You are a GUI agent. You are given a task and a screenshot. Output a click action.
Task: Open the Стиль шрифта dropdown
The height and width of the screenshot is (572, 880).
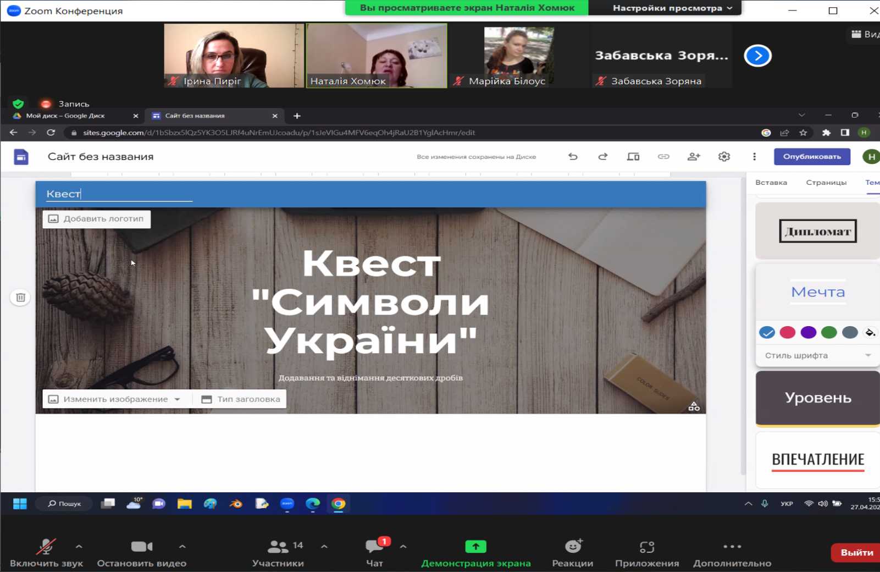[817, 355]
